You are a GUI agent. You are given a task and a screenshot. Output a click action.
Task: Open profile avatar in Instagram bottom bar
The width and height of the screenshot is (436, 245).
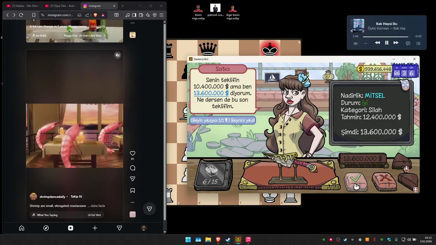pos(144,228)
